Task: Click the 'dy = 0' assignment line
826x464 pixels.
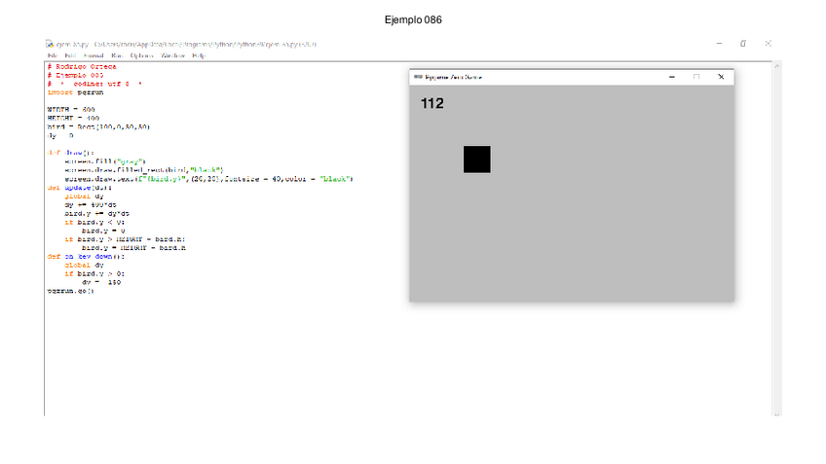Action: (x=60, y=136)
